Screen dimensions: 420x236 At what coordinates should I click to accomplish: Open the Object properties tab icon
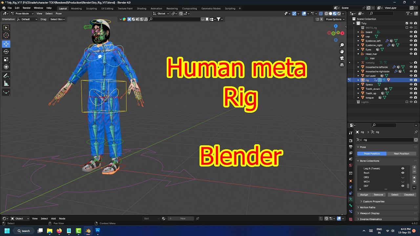[x=351, y=181]
